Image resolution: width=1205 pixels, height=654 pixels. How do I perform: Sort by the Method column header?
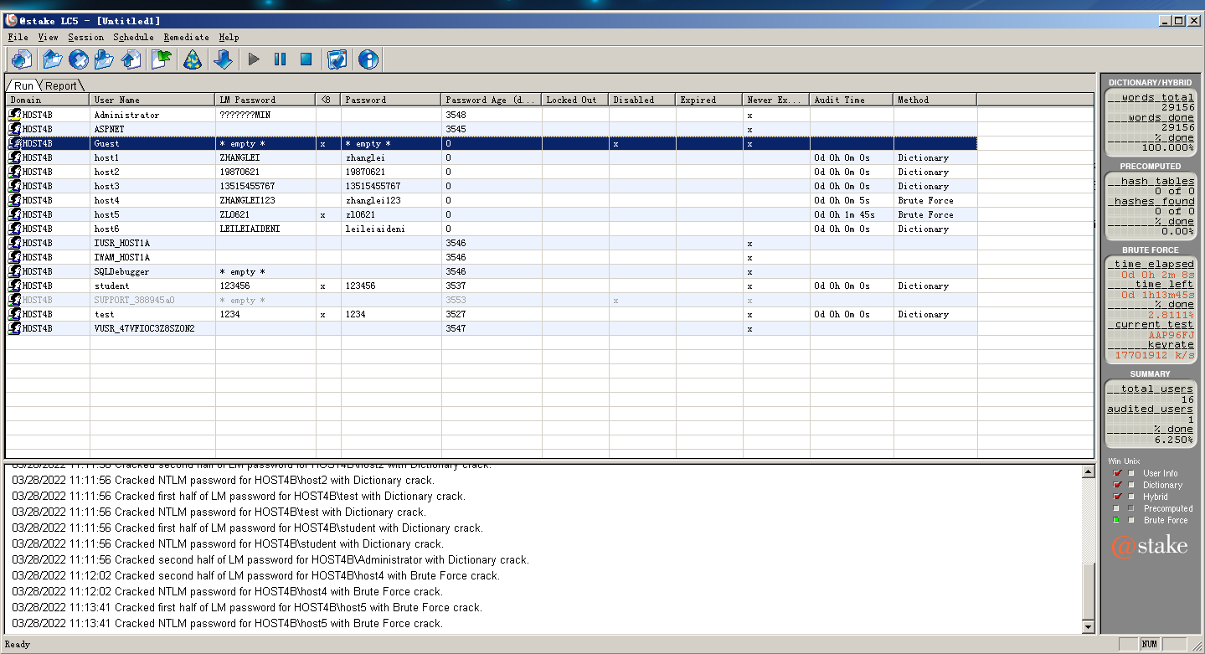coord(935,100)
